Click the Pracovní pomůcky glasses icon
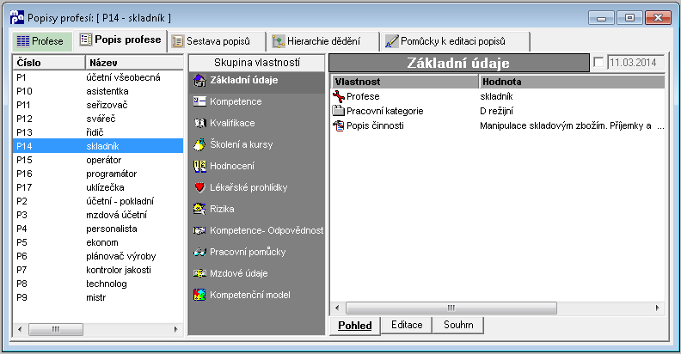 [199, 252]
